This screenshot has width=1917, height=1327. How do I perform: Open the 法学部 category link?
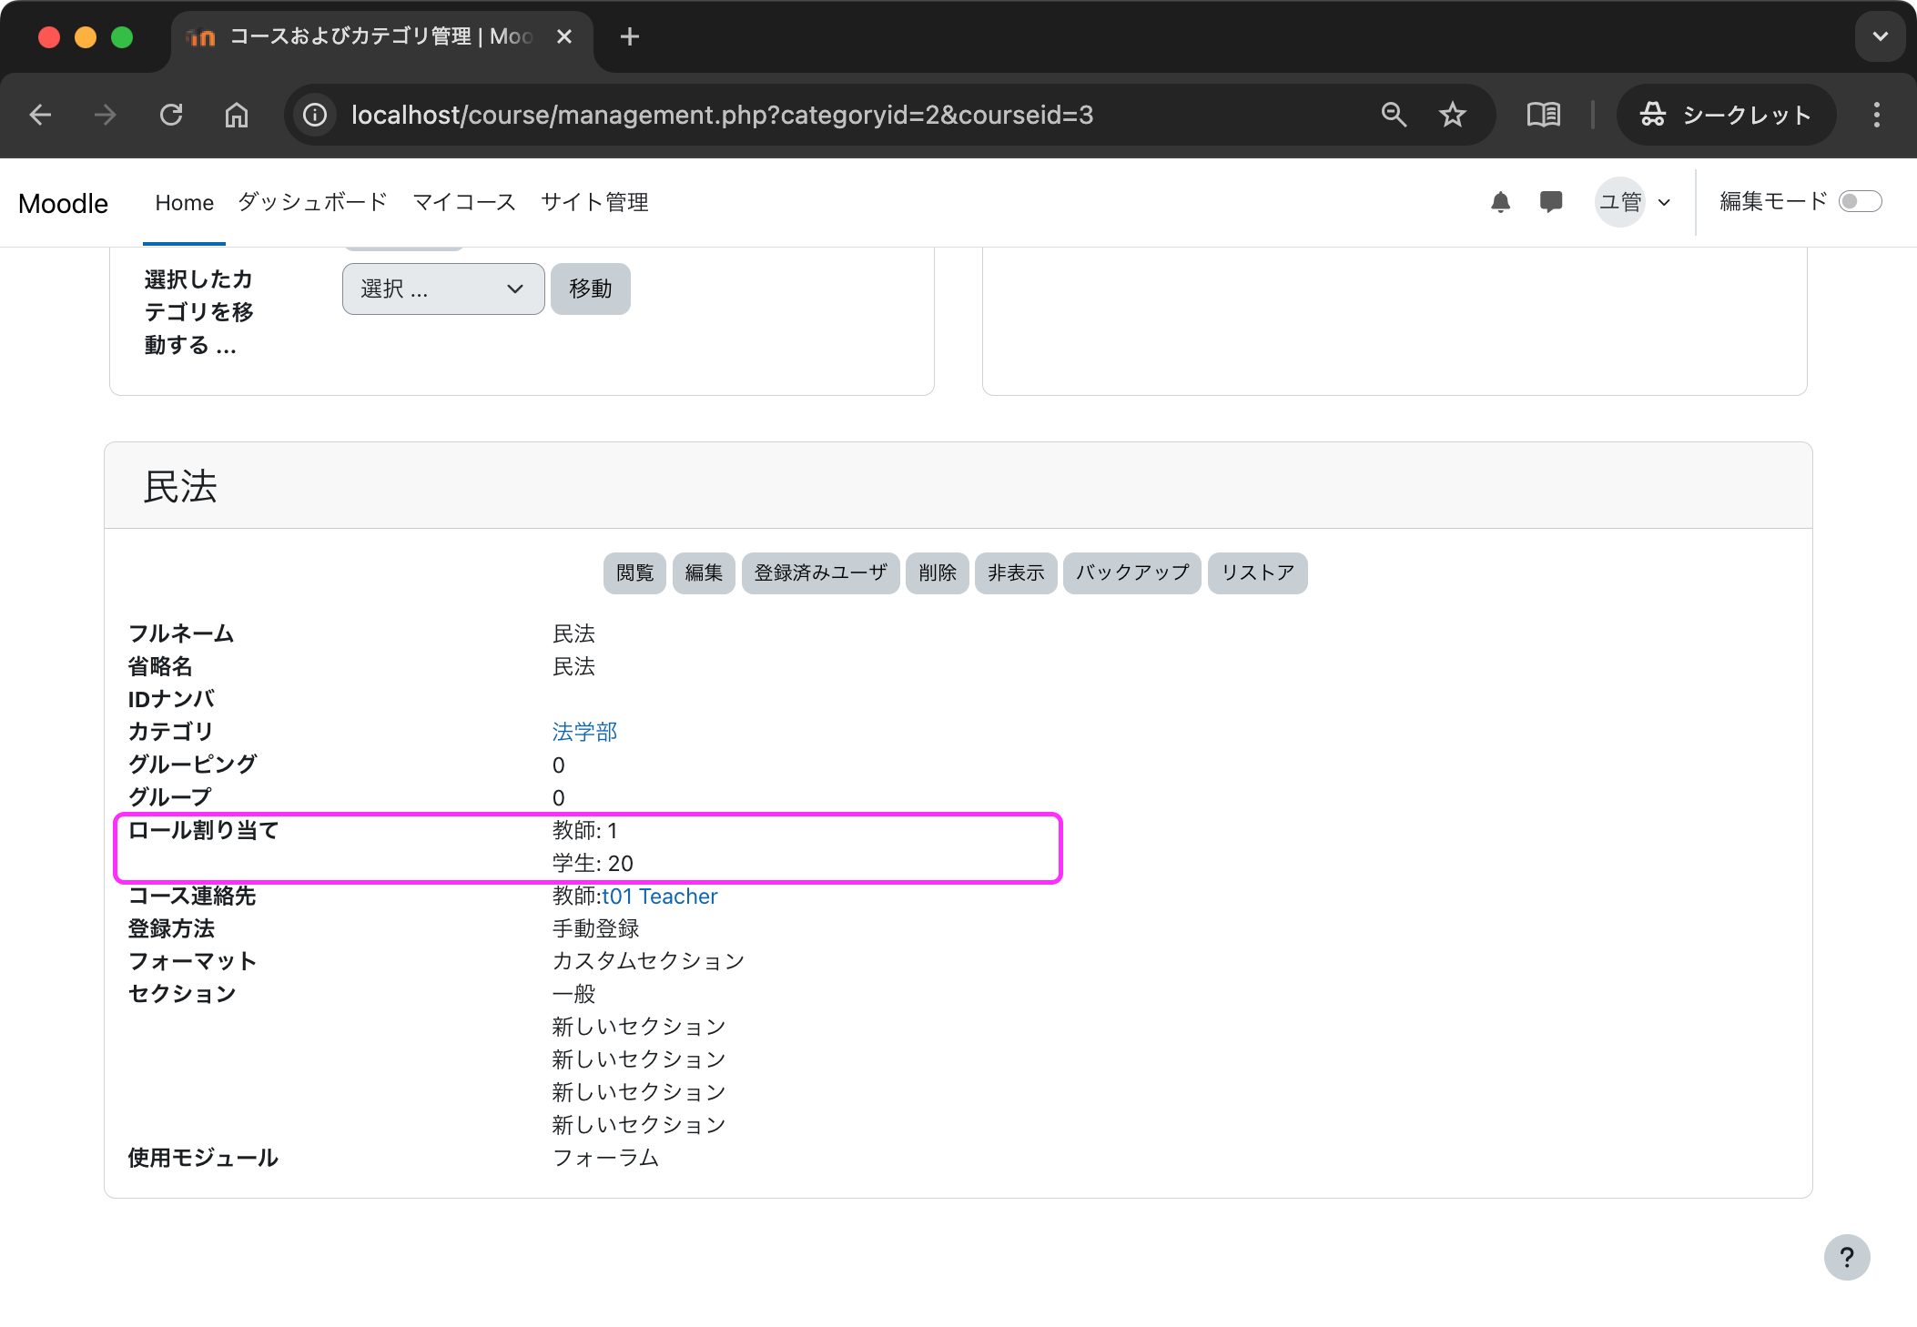[584, 732]
